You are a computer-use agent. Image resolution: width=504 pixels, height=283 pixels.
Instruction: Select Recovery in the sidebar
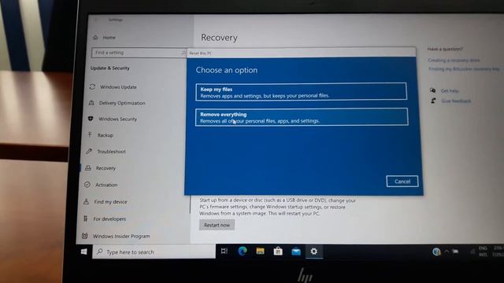(106, 168)
